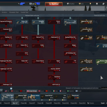
Task: Select the Preset #6 tab
Action: point(24,103)
